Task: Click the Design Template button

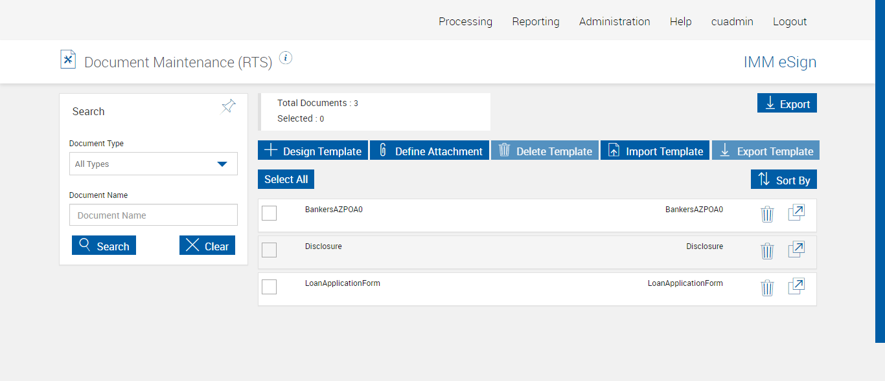Action: (313, 151)
